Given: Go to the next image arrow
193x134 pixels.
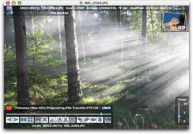Looking at the screenshot, I should [16, 120].
